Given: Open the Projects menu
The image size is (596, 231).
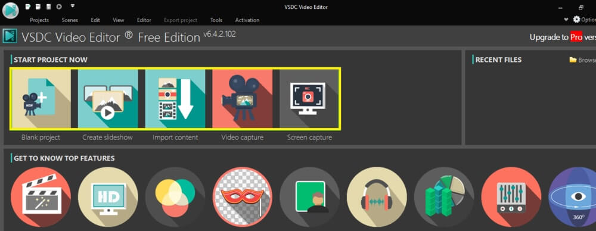Looking at the screenshot, I should click(x=39, y=20).
